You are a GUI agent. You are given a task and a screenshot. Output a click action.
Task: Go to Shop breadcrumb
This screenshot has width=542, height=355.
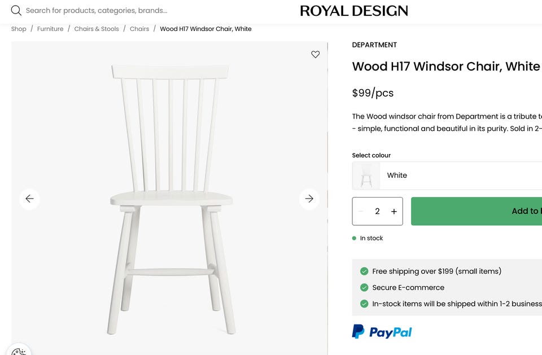point(19,29)
